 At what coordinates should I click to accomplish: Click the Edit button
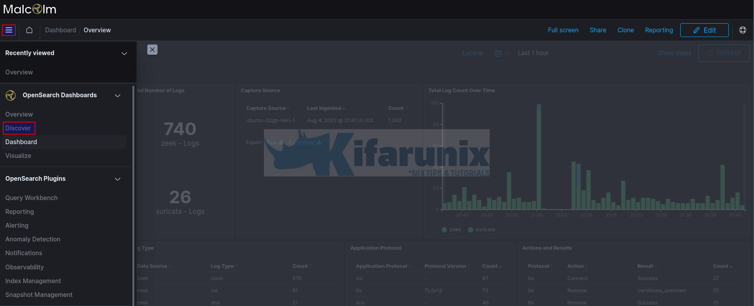pyautogui.click(x=704, y=30)
